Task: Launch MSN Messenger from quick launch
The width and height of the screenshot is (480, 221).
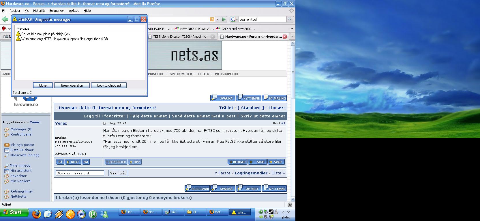Action: point(104,214)
